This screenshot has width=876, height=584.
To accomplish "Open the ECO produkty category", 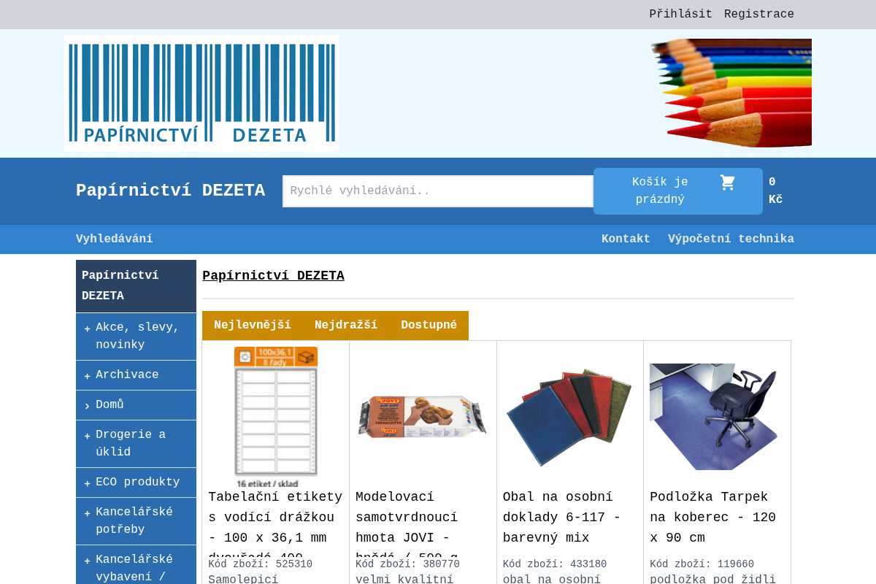I will (x=137, y=483).
